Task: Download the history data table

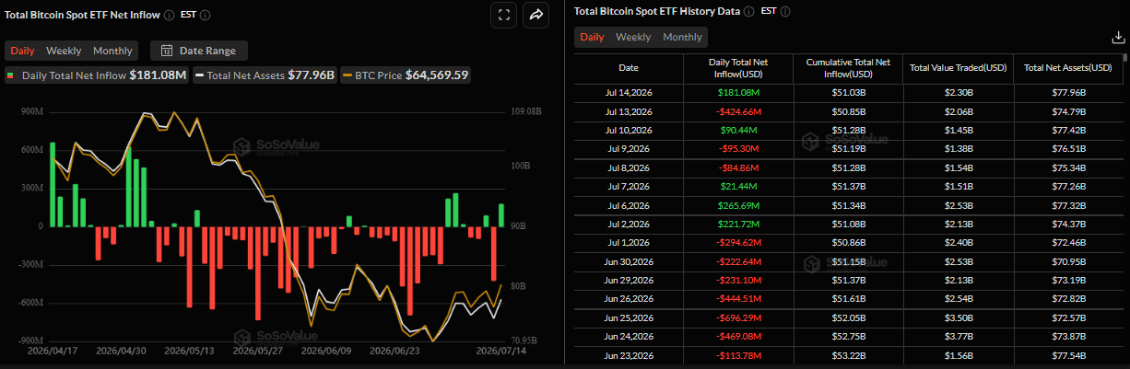Action: coord(1118,38)
